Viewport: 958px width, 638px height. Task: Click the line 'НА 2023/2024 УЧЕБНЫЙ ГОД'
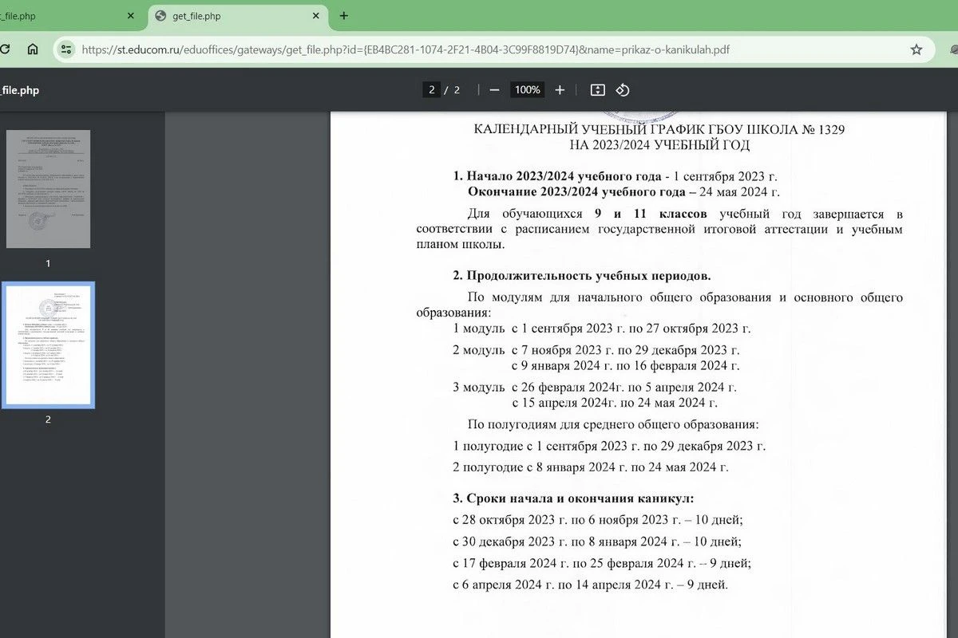(x=659, y=145)
